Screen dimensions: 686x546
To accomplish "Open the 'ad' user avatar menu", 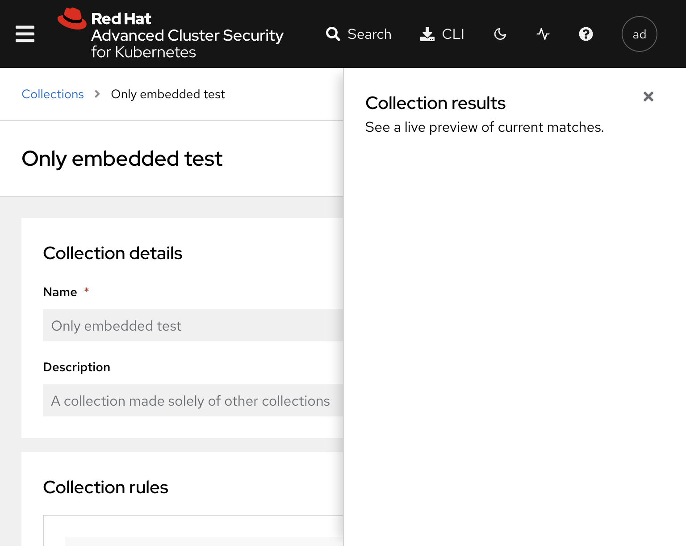I will pyautogui.click(x=640, y=34).
